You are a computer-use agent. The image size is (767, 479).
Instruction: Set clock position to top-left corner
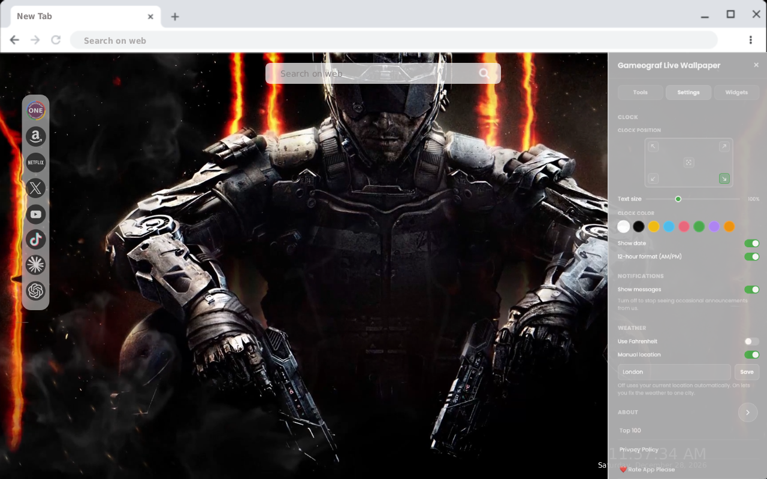(x=653, y=147)
